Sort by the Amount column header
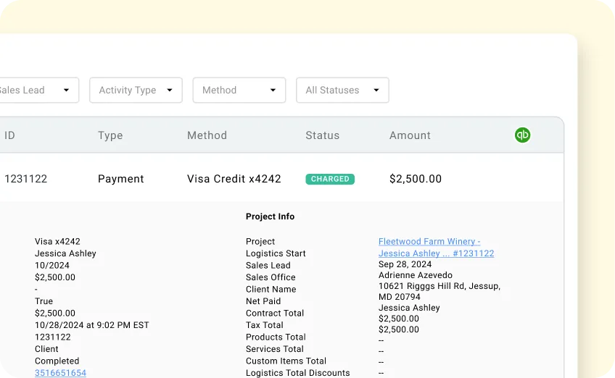Viewport: 615px width, 378px height. [x=410, y=135]
